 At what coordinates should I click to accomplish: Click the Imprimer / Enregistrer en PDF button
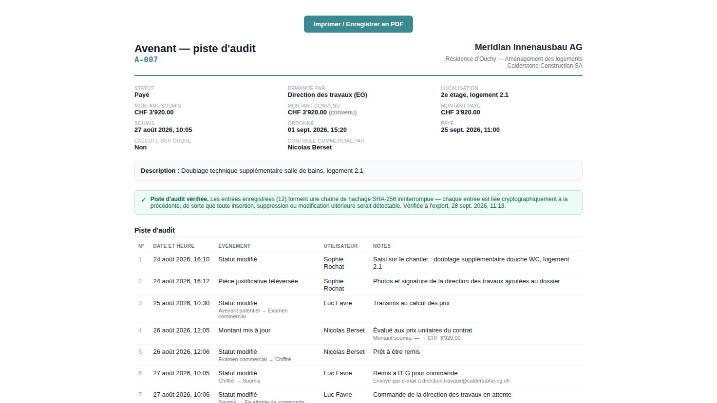pyautogui.click(x=358, y=24)
